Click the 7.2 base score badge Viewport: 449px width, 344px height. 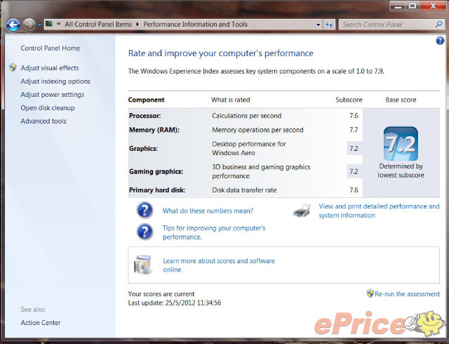pos(401,144)
